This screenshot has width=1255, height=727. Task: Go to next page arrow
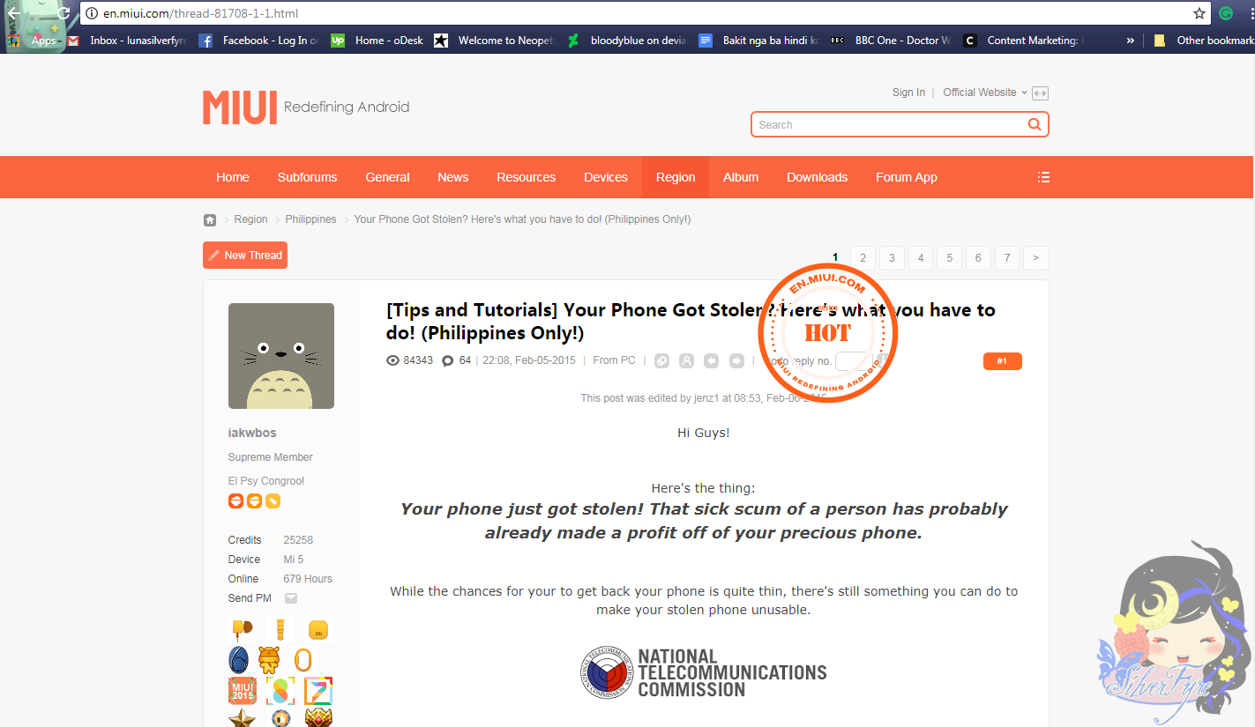1035,258
